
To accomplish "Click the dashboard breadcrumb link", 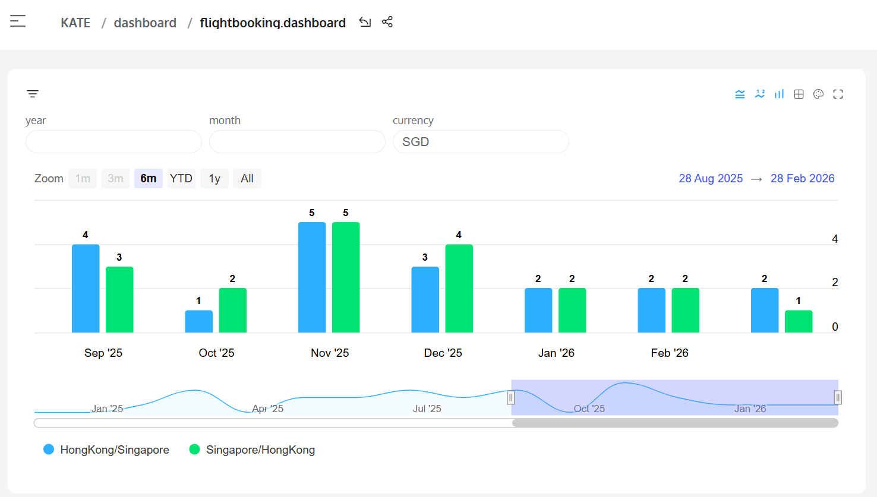I will [145, 23].
